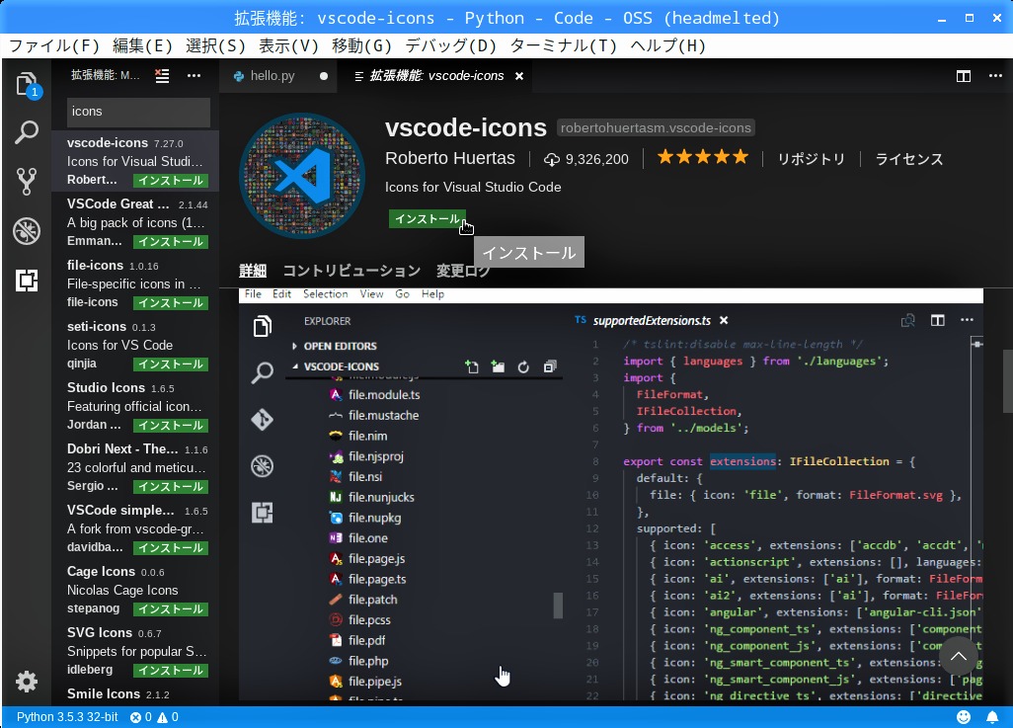Install VSCode simple icons extension
Image resolution: width=1013 pixels, height=728 pixels.
tap(171, 547)
